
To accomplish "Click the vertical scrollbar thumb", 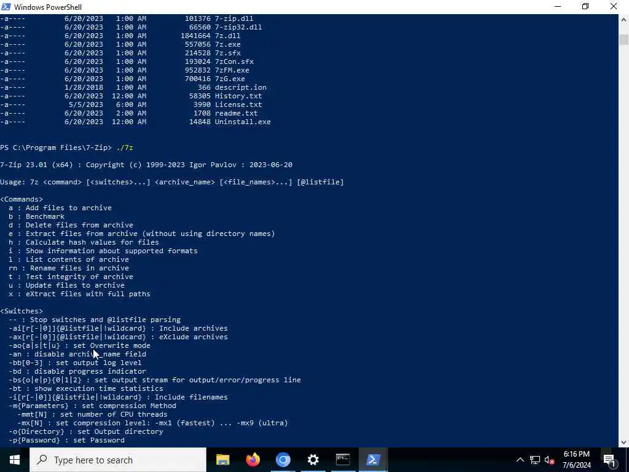I will pyautogui.click(x=624, y=39).
